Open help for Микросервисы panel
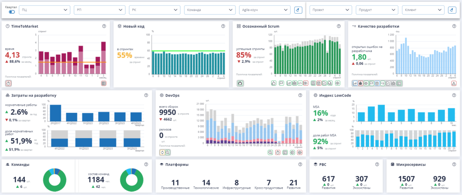 click(x=454, y=164)
